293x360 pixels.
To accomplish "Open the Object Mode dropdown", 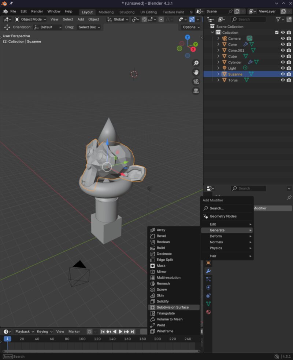I will 30,19.
